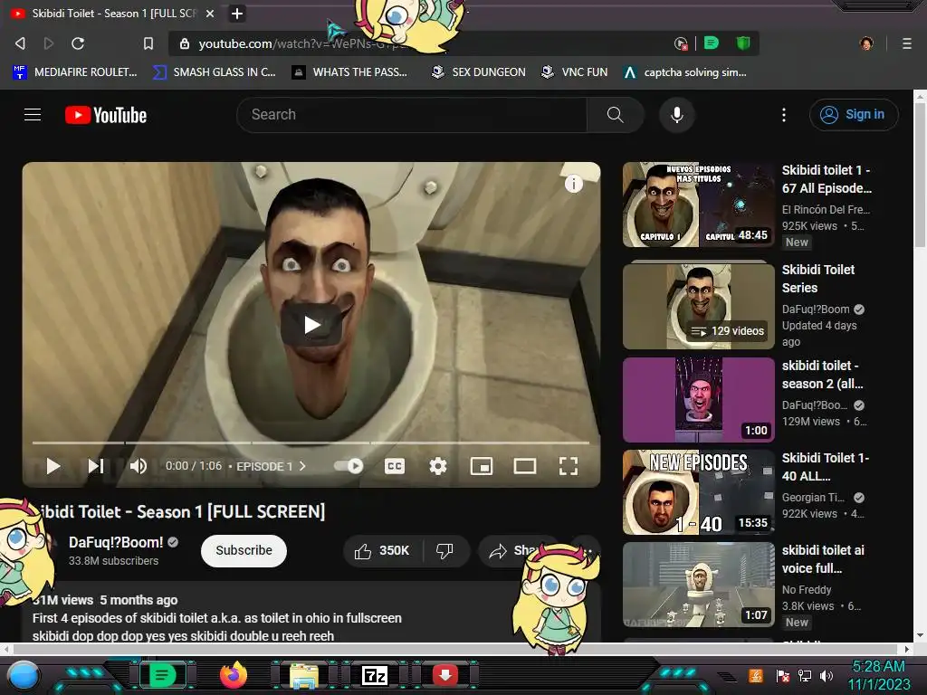
Task: Open skibidi toilet ai voice full video title
Action: pos(823,559)
